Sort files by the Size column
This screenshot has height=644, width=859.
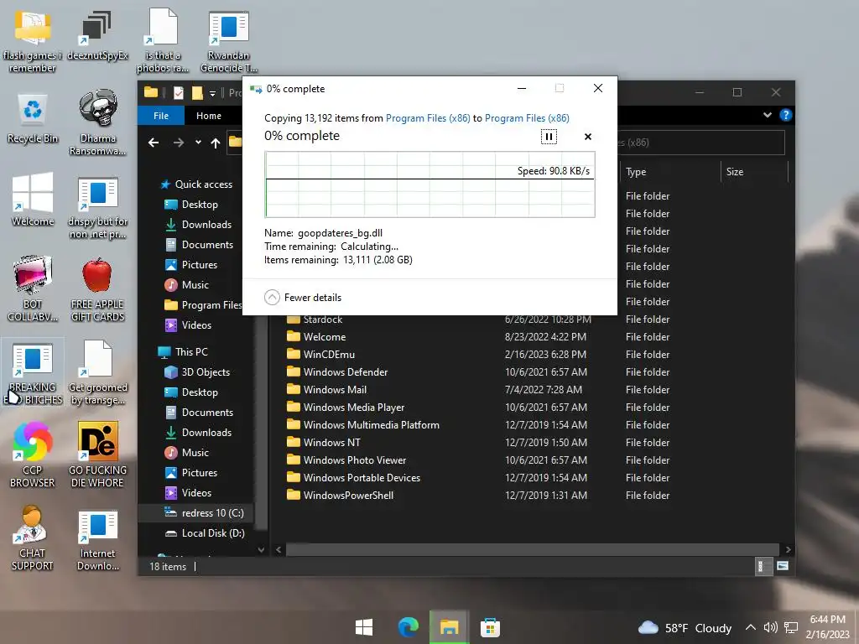754,172
